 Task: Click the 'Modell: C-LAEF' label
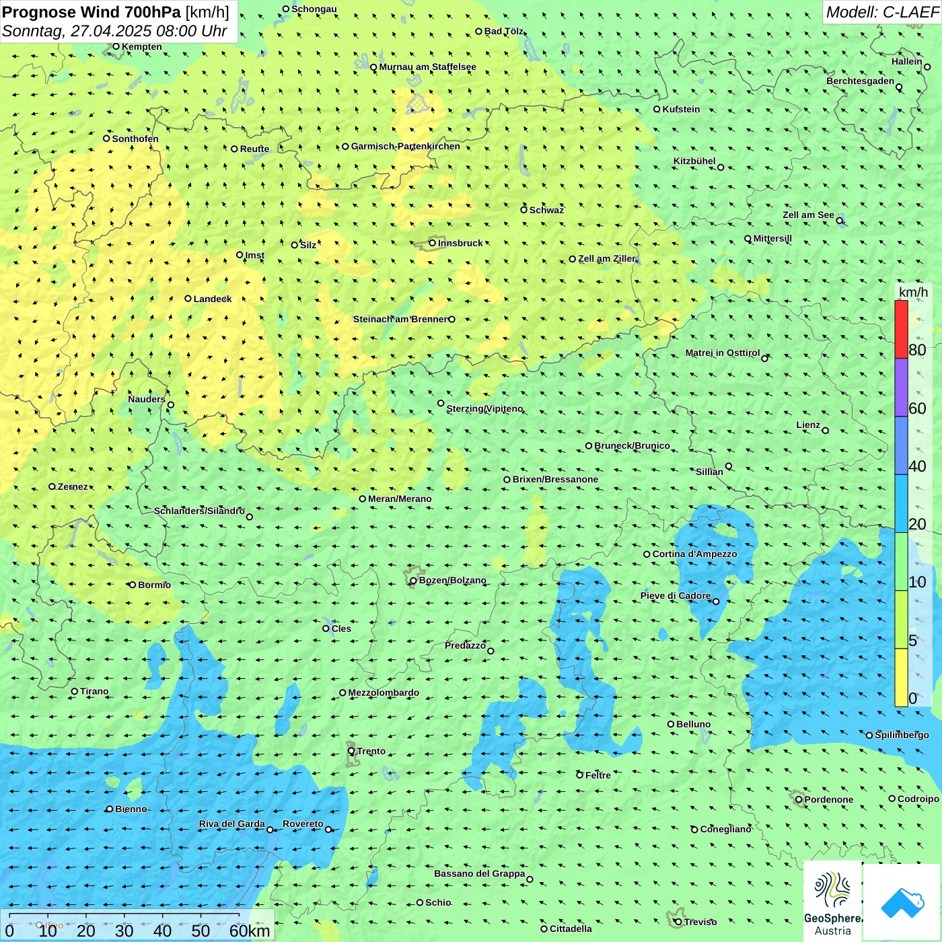tap(882, 12)
